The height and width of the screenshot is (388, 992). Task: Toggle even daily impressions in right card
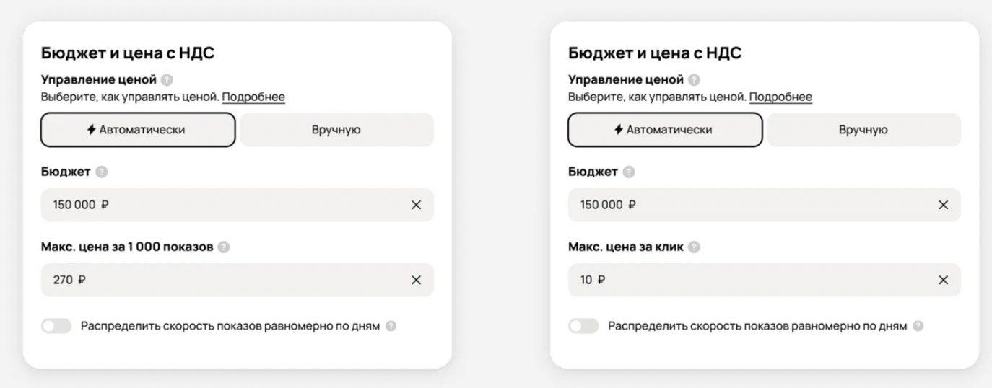pos(584,327)
